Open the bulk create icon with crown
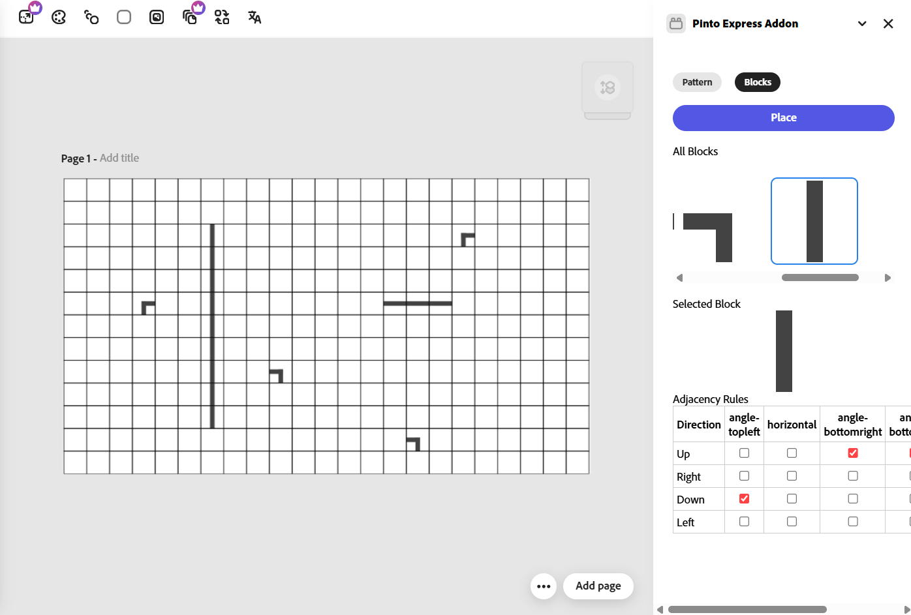Image resolution: width=911 pixels, height=615 pixels. 190,17
